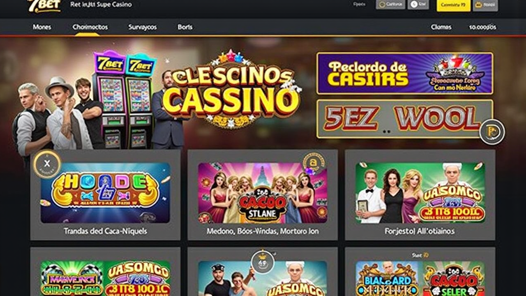The image size is (526, 296).
Task: Click the 5EZ WOOL promotional banner
Action: pyautogui.click(x=405, y=119)
